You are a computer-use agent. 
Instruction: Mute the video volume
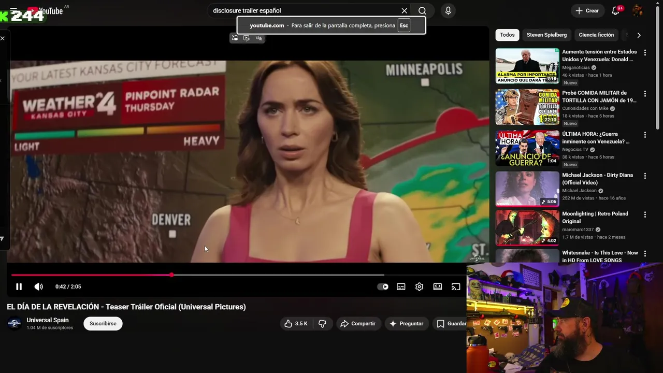(39, 286)
